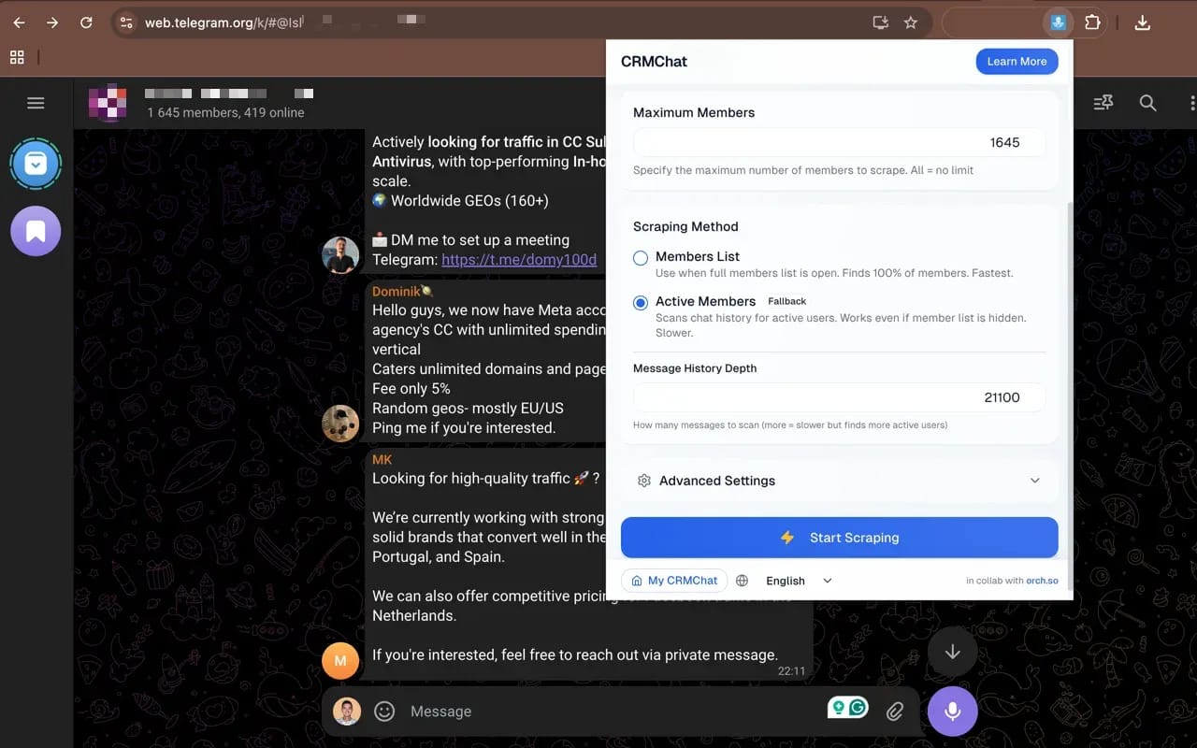Open the browser extensions puzzle icon
Viewport: 1197px width, 748px height.
(1091, 22)
